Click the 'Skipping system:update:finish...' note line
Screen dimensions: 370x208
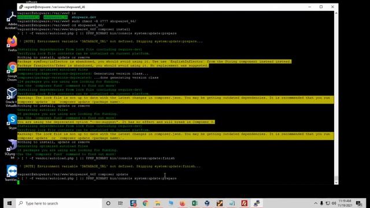[x=110, y=166]
